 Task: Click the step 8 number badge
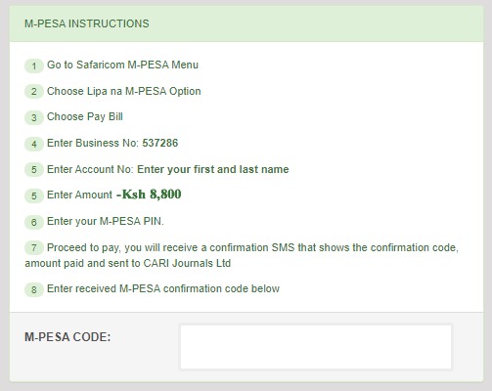point(34,289)
